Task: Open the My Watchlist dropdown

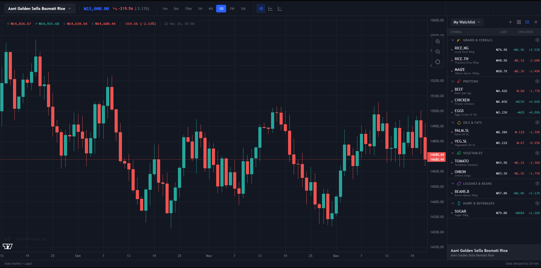Action: (467, 22)
